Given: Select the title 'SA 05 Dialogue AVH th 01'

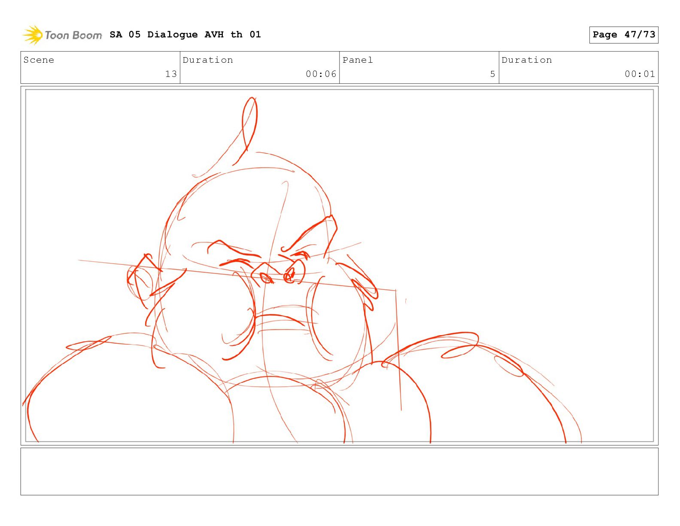Looking at the screenshot, I should coord(185,34).
